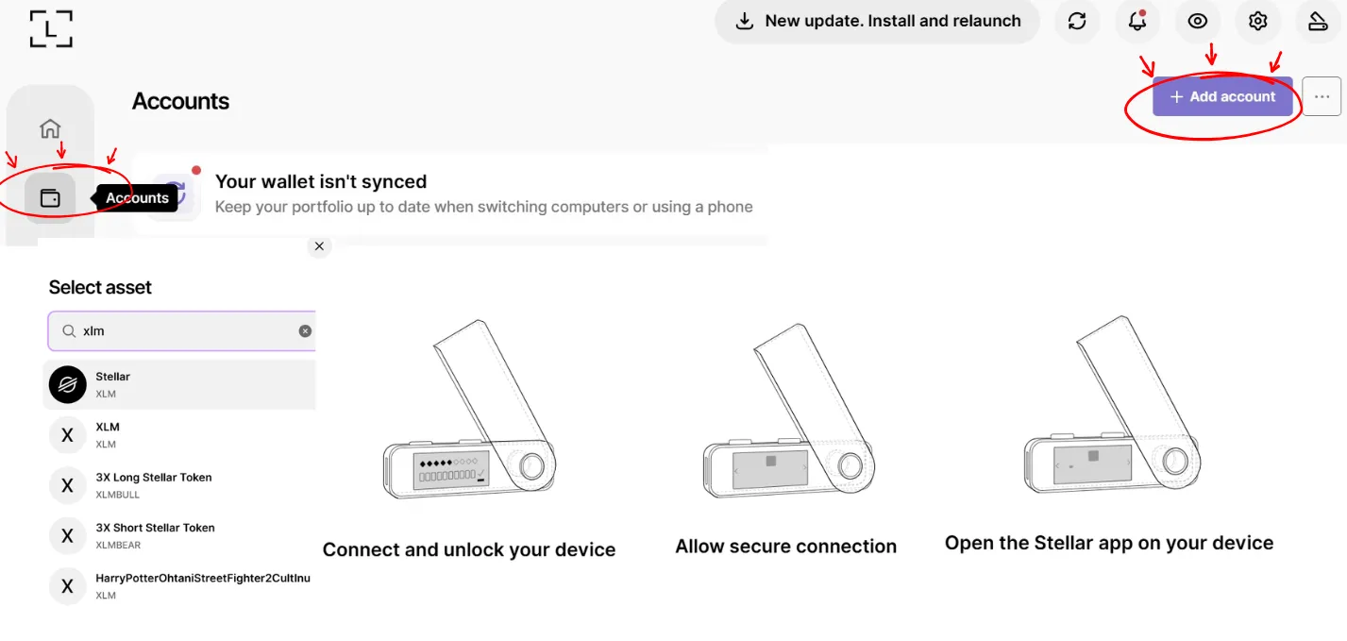
Task: Open the three-dots more options menu
Action: tap(1322, 96)
